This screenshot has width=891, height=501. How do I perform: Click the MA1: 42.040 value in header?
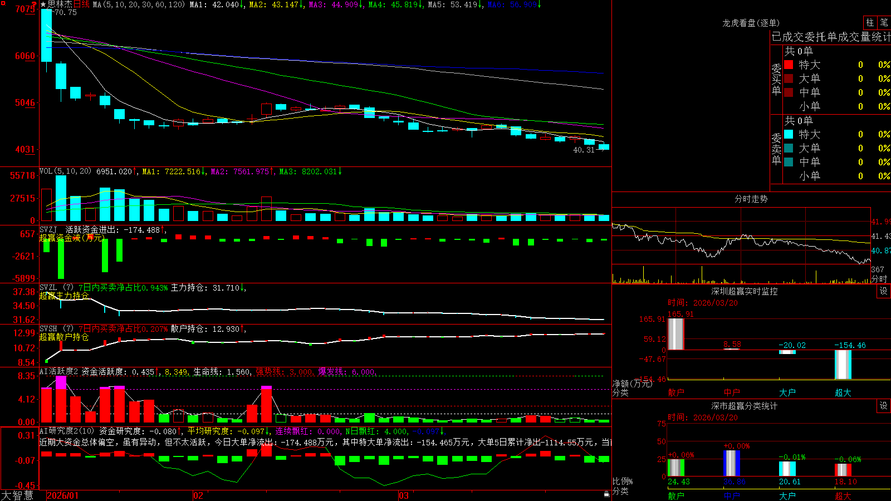[217, 4]
